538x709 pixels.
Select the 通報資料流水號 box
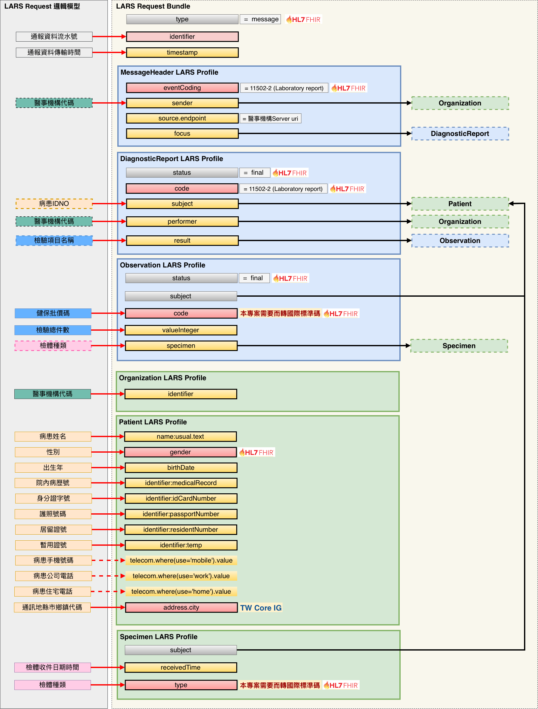54,37
